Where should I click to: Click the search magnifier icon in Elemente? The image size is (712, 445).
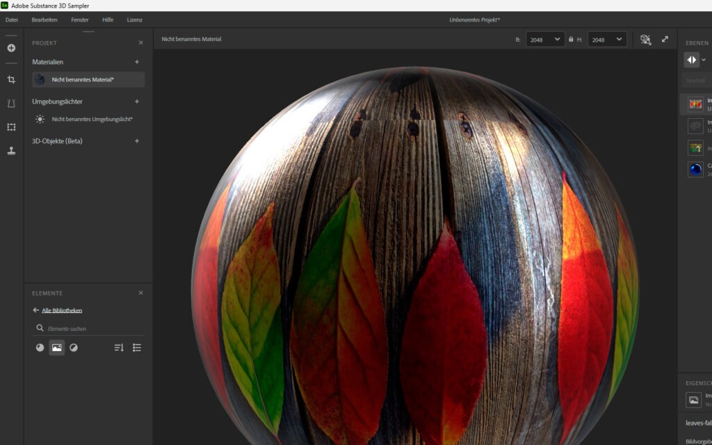[x=40, y=328]
